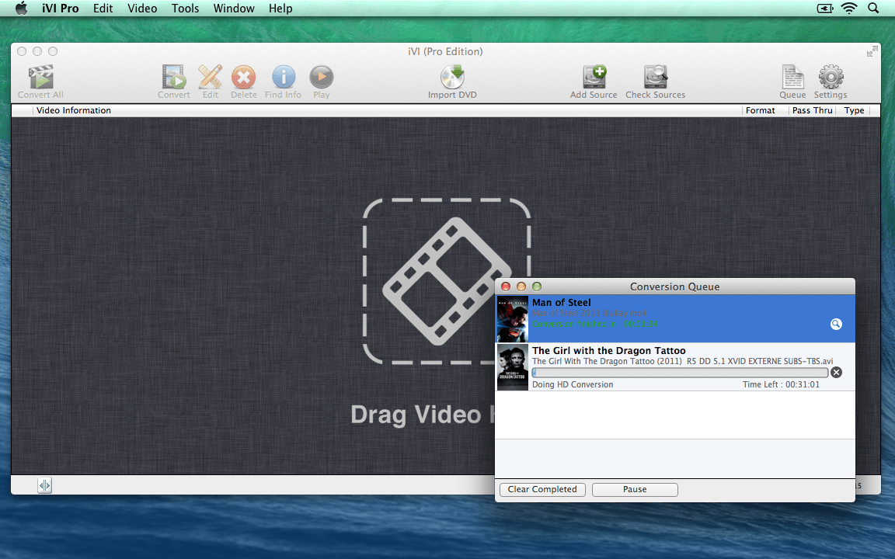Open the Settings gear icon
This screenshot has height=559, width=895.
coord(831,77)
